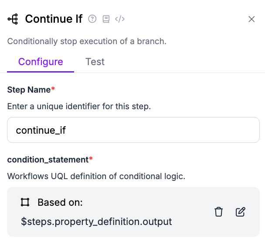This screenshot has width=265, height=249.
Task: Delete the condition with the trash icon
Action: [x=219, y=212]
